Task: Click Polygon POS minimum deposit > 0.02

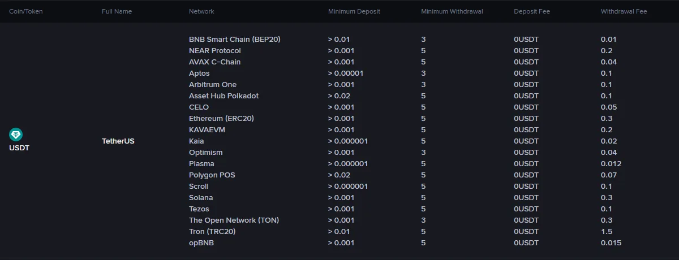Action: click(x=339, y=175)
